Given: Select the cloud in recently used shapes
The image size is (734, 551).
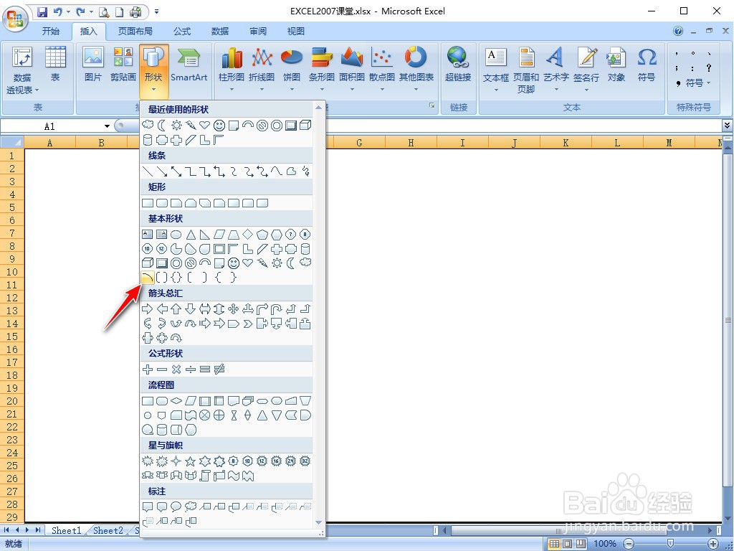Looking at the screenshot, I should pyautogui.click(x=148, y=125).
